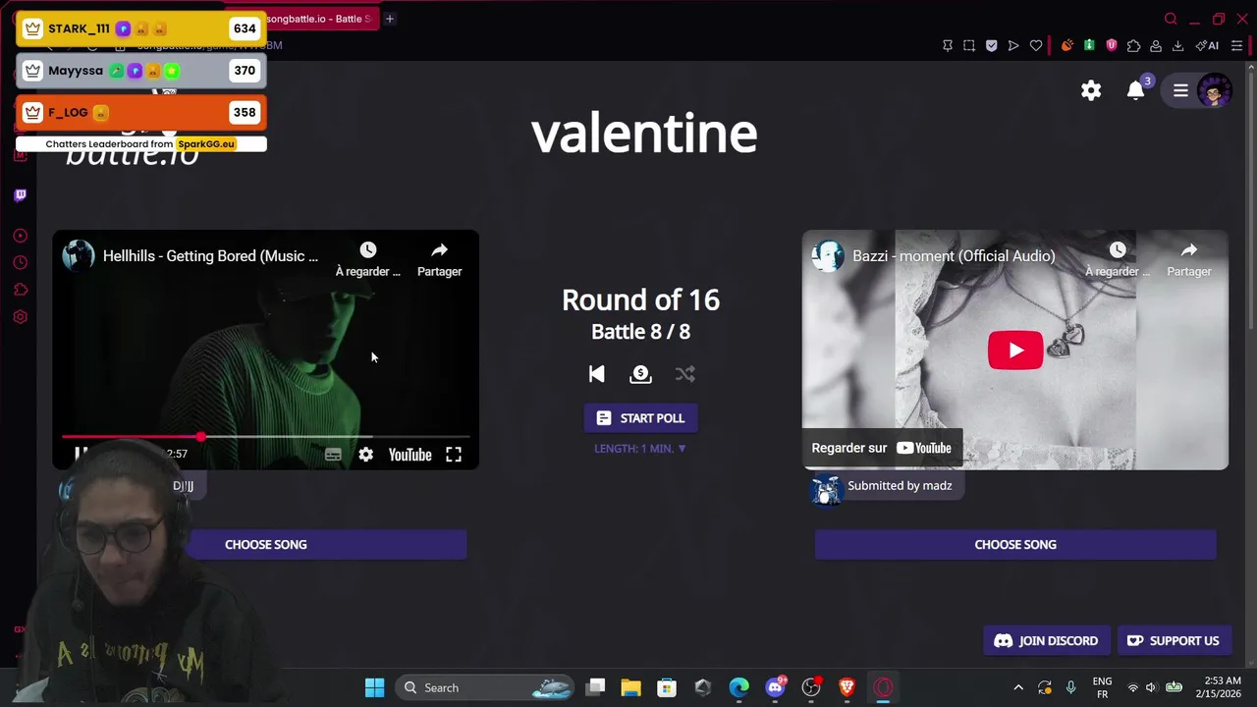
Task: Expand the poll length dropdown
Action: pyautogui.click(x=640, y=448)
